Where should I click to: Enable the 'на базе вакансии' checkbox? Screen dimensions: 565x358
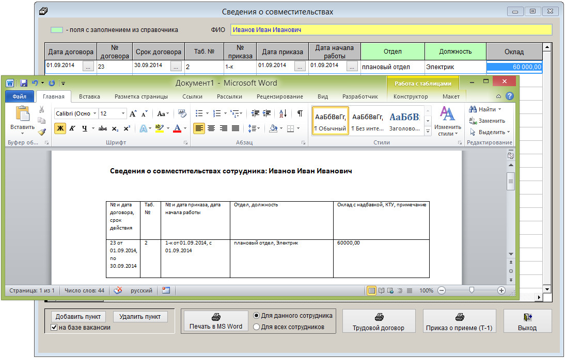click(x=54, y=328)
